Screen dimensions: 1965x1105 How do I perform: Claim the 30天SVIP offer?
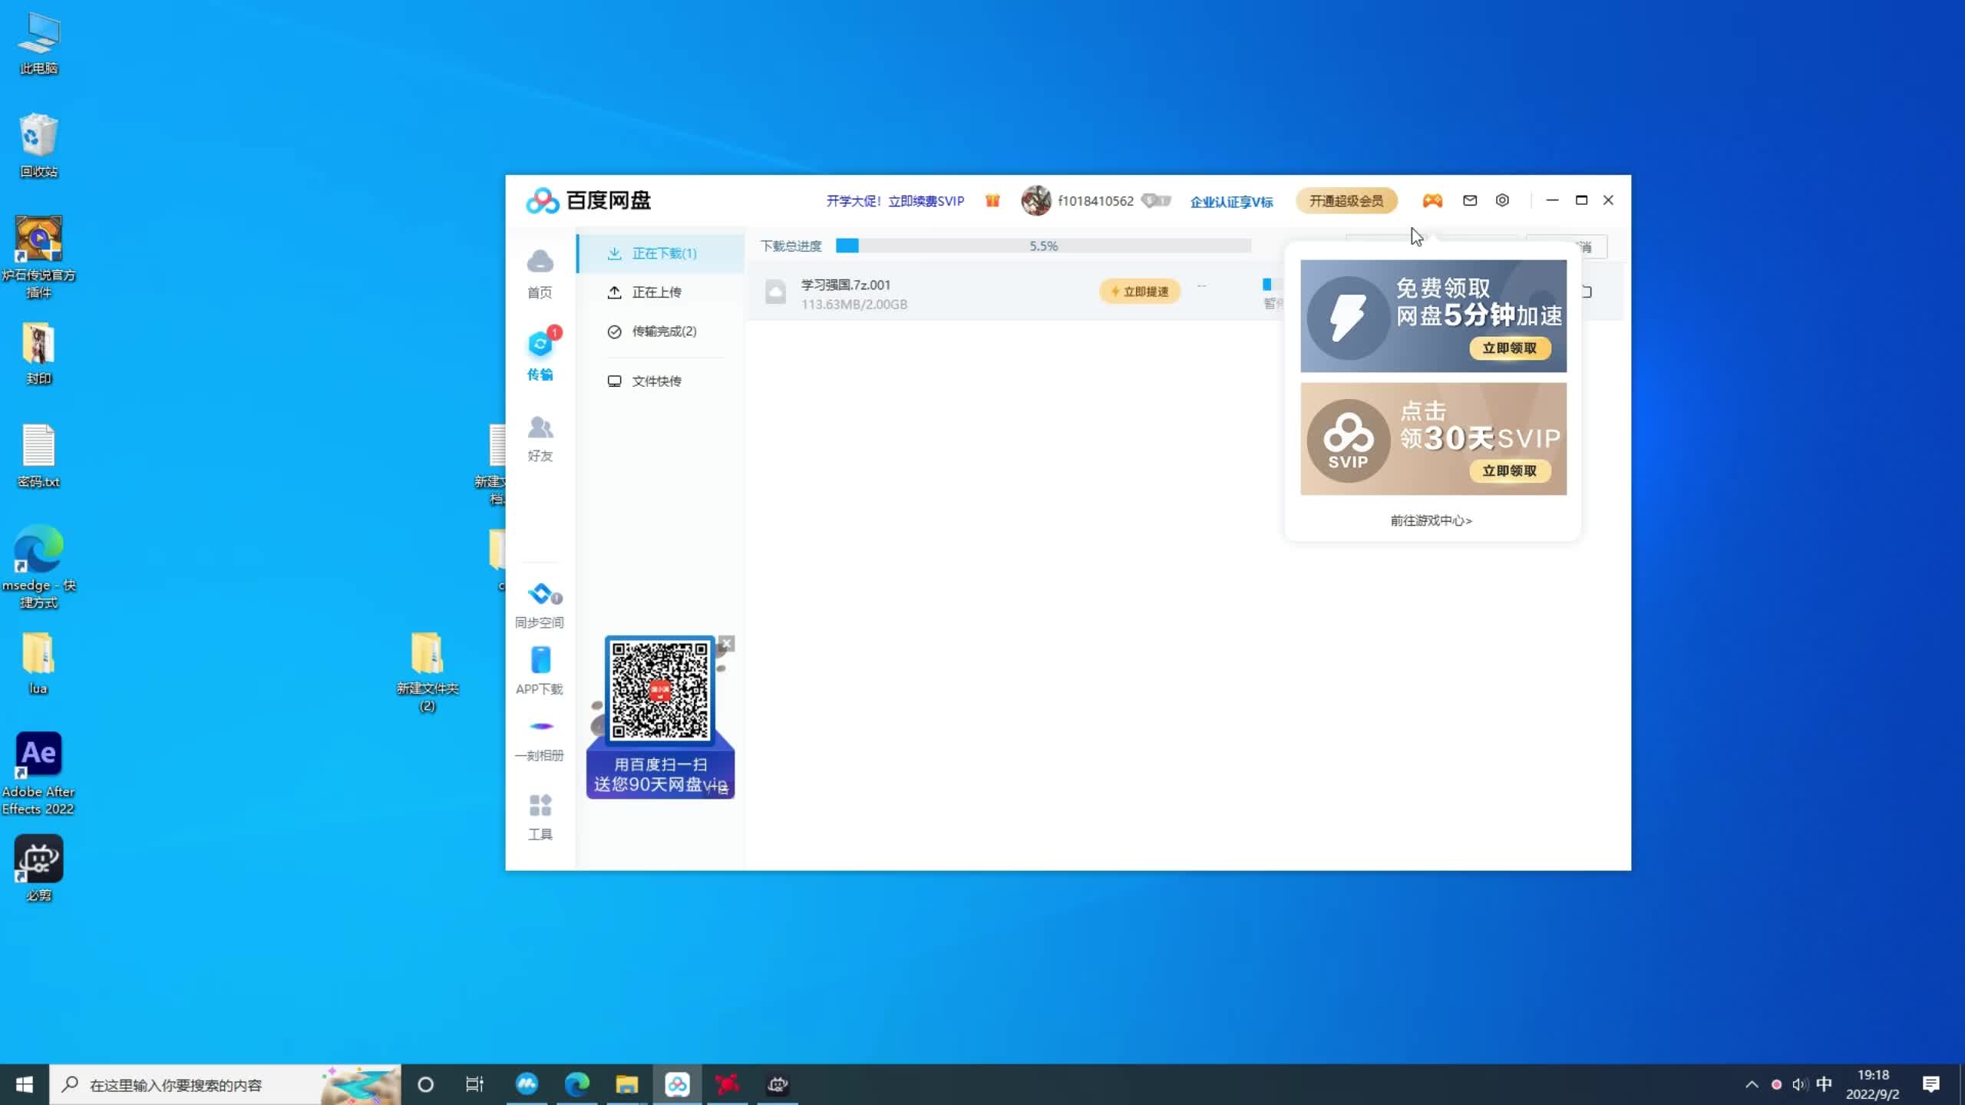coord(1509,471)
